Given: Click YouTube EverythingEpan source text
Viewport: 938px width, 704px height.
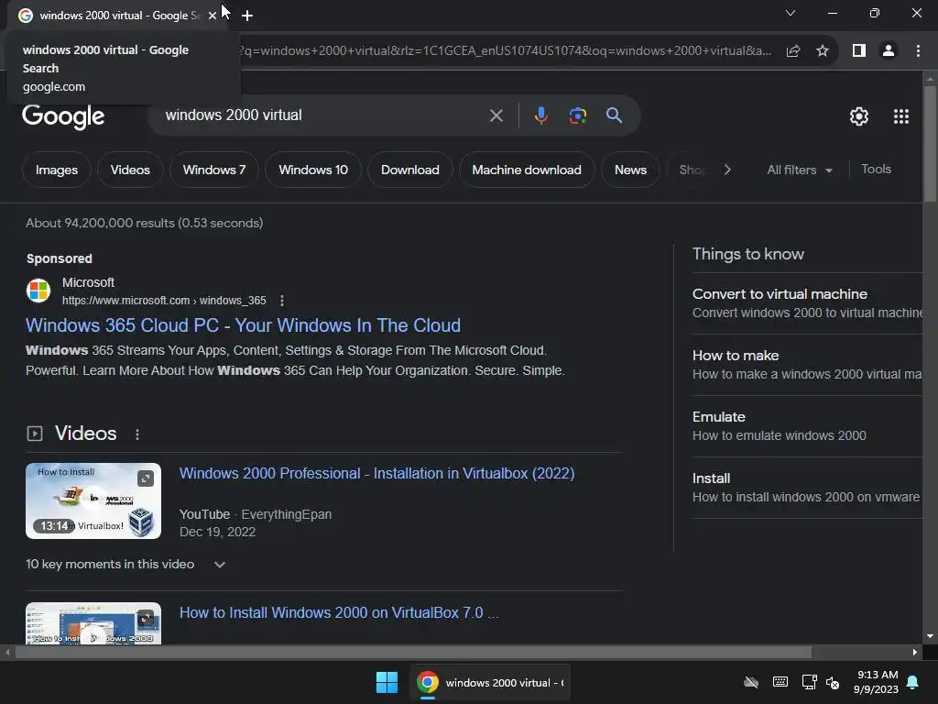Looking at the screenshot, I should point(256,515).
